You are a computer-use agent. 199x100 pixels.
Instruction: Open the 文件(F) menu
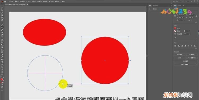(x=11, y=1)
